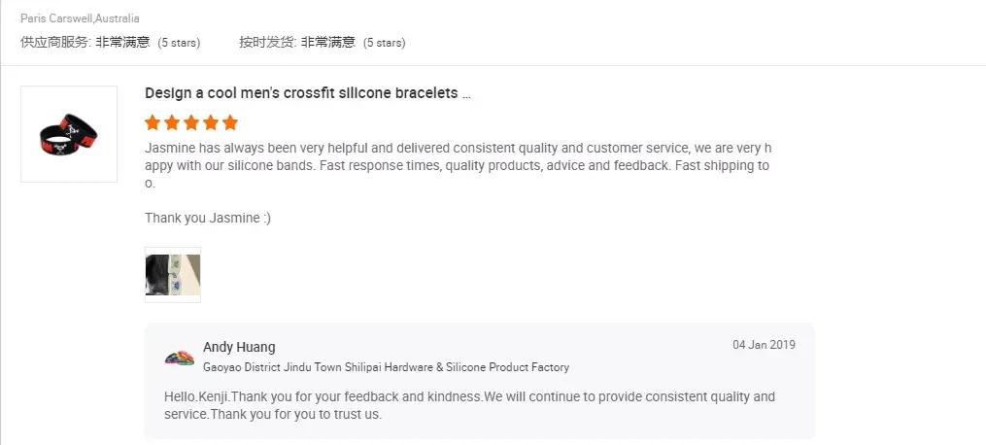Click the first orange rating star
The height and width of the screenshot is (445, 986).
(x=153, y=123)
